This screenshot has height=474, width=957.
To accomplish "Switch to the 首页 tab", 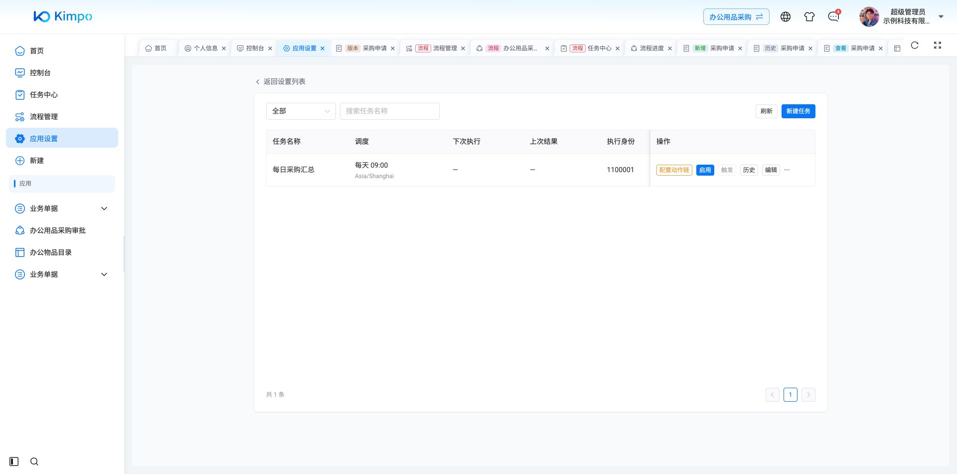I will 157,48.
